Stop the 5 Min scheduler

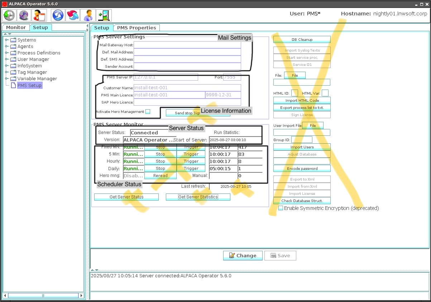pos(161,154)
